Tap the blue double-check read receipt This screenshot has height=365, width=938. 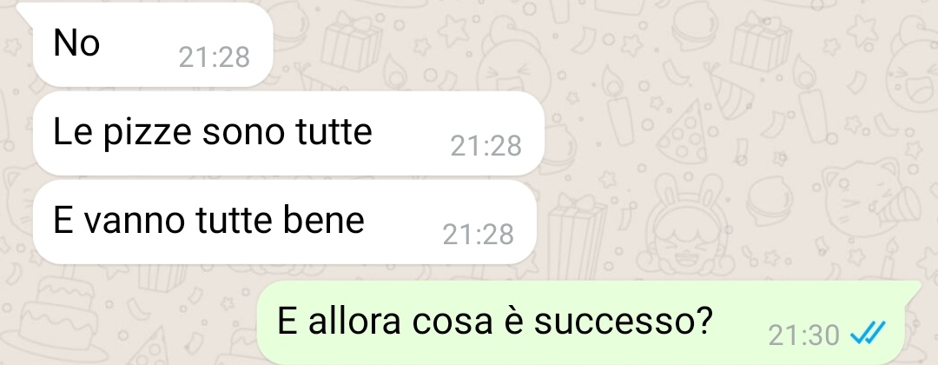(x=868, y=333)
